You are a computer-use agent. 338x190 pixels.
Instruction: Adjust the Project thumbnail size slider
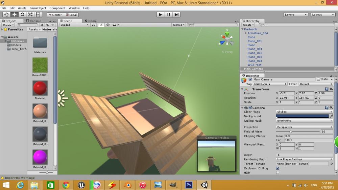click(x=47, y=172)
